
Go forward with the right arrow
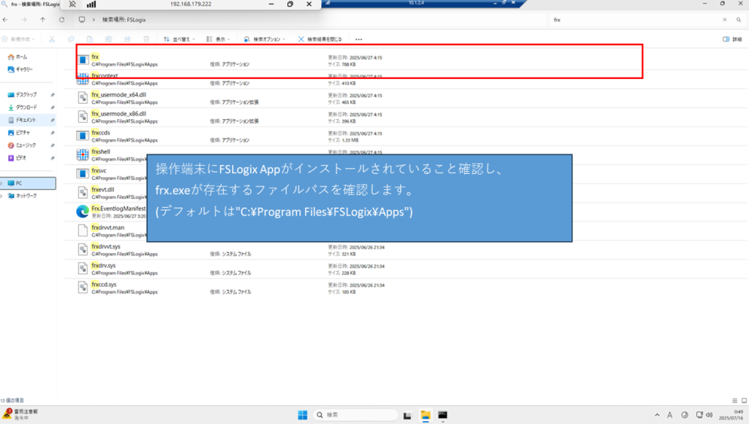point(24,20)
